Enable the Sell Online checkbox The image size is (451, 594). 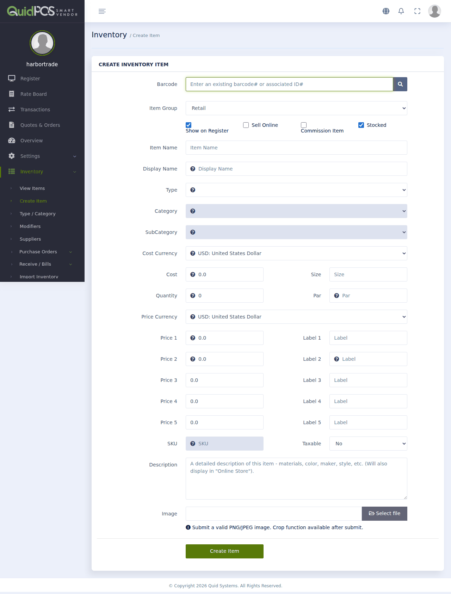point(246,125)
